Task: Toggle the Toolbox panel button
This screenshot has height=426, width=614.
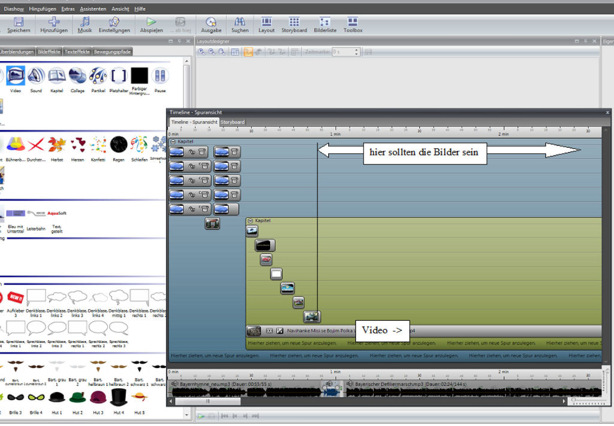Action: [353, 25]
